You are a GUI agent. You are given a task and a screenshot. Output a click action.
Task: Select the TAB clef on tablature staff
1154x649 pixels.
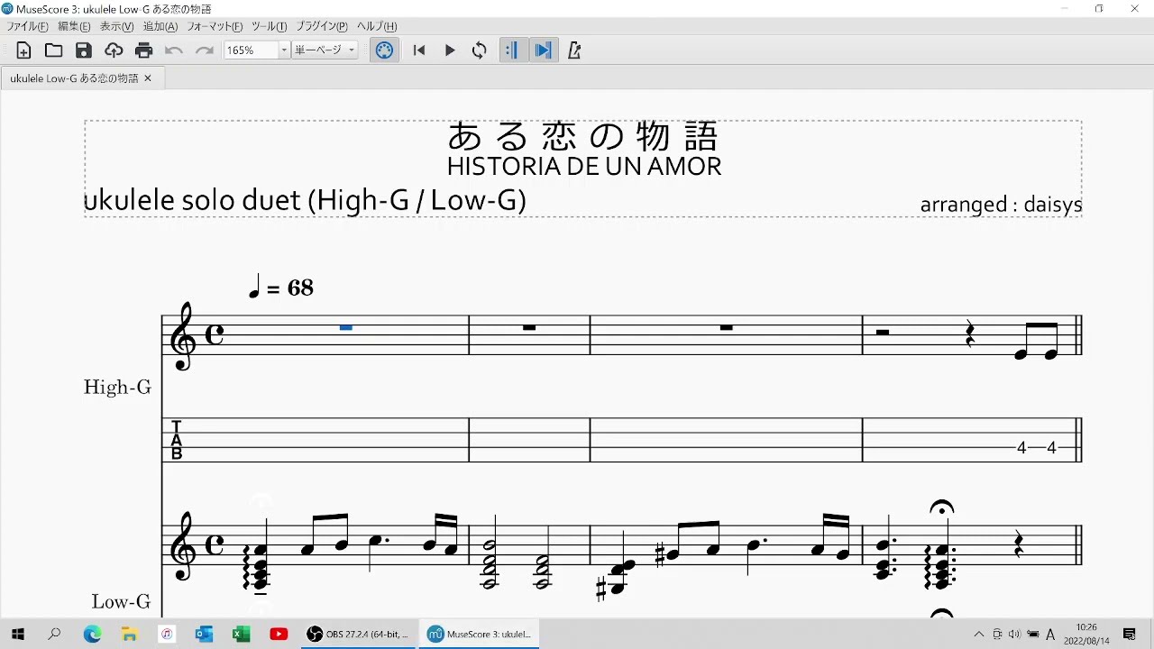pyautogui.click(x=177, y=440)
